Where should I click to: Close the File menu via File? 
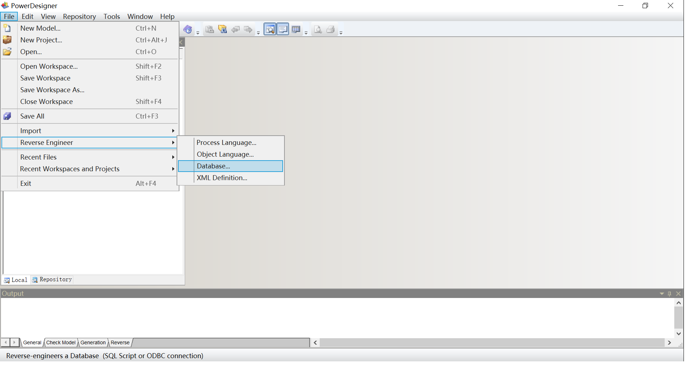click(x=9, y=16)
